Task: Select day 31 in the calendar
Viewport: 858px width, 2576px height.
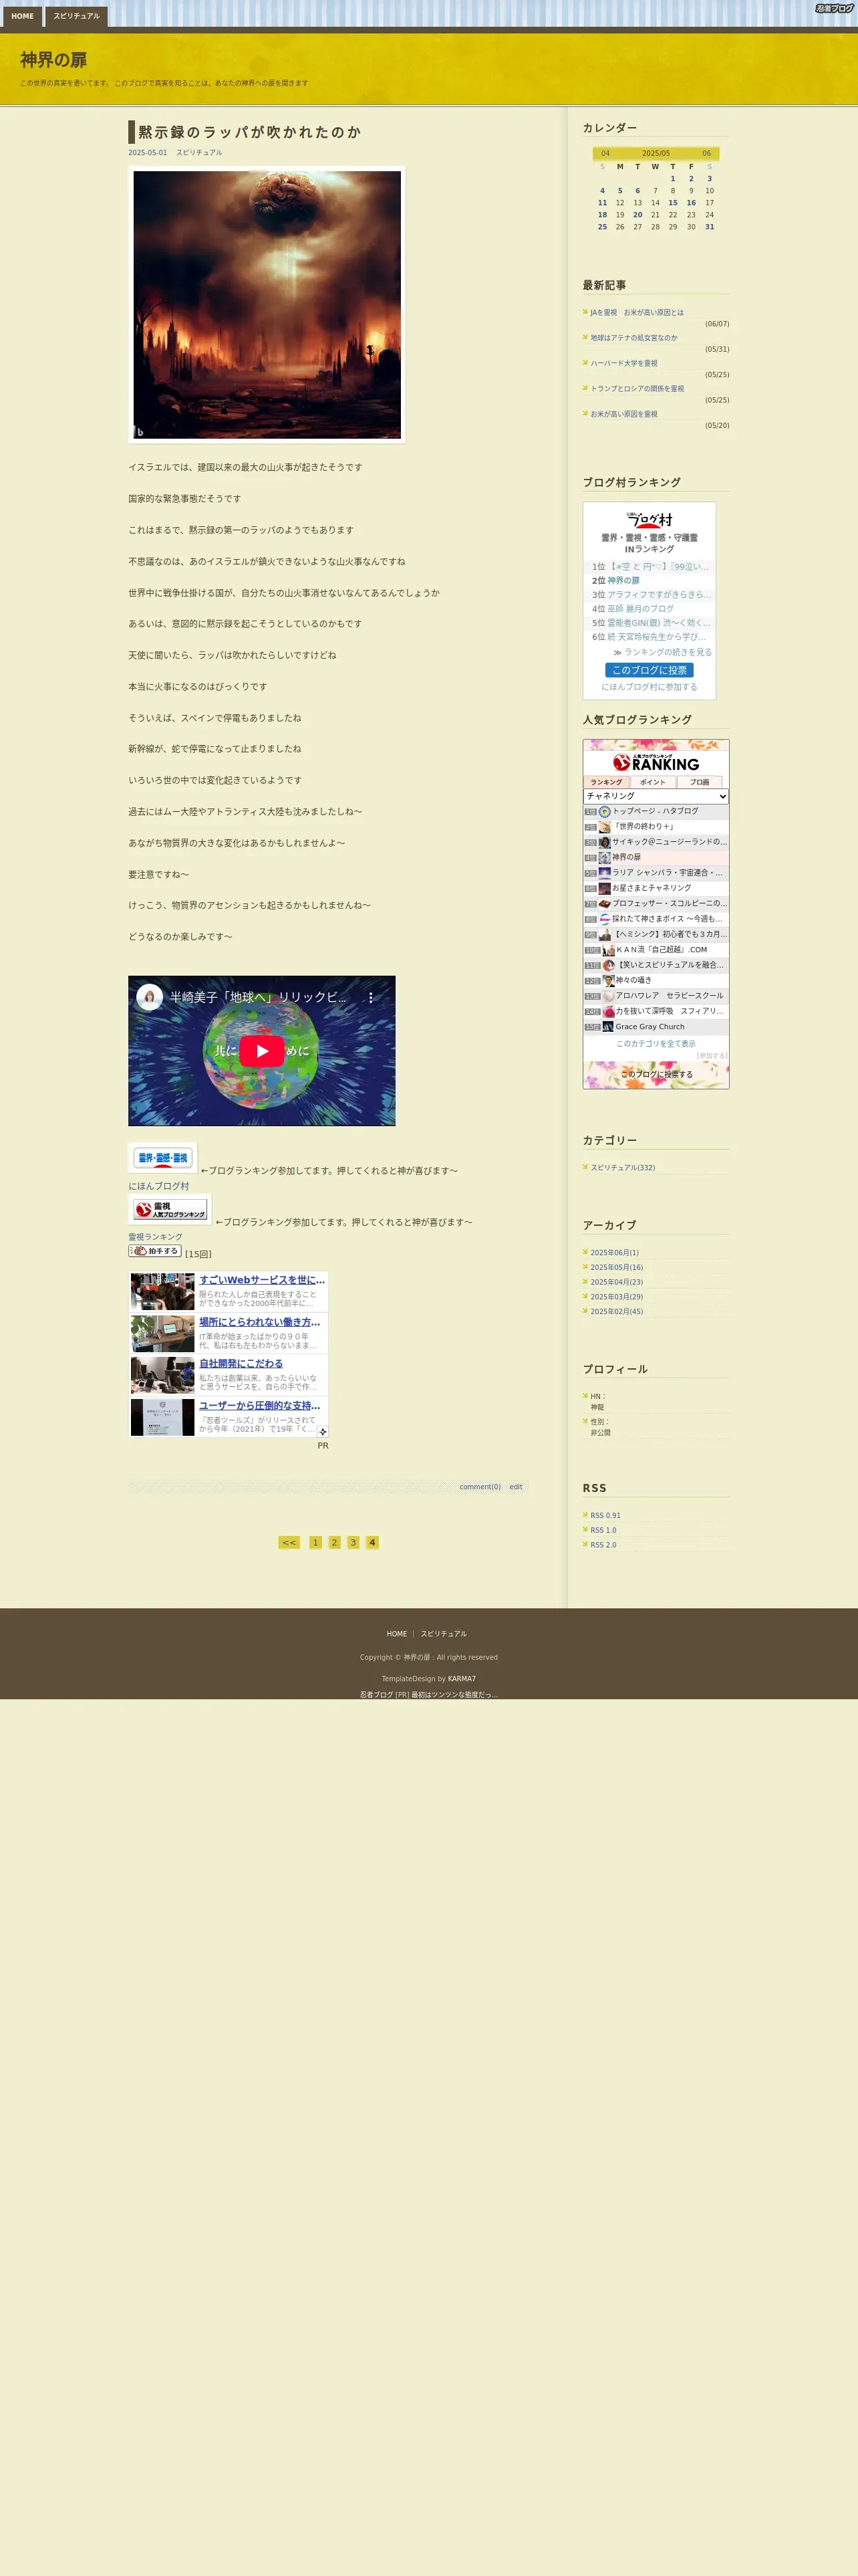Action: [709, 227]
